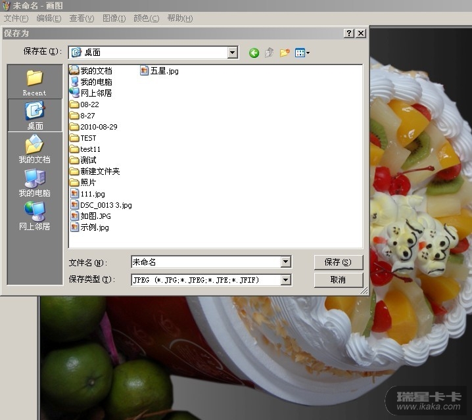The height and width of the screenshot is (420, 472).
Task: Select the test11 folder
Action: [x=85, y=149]
